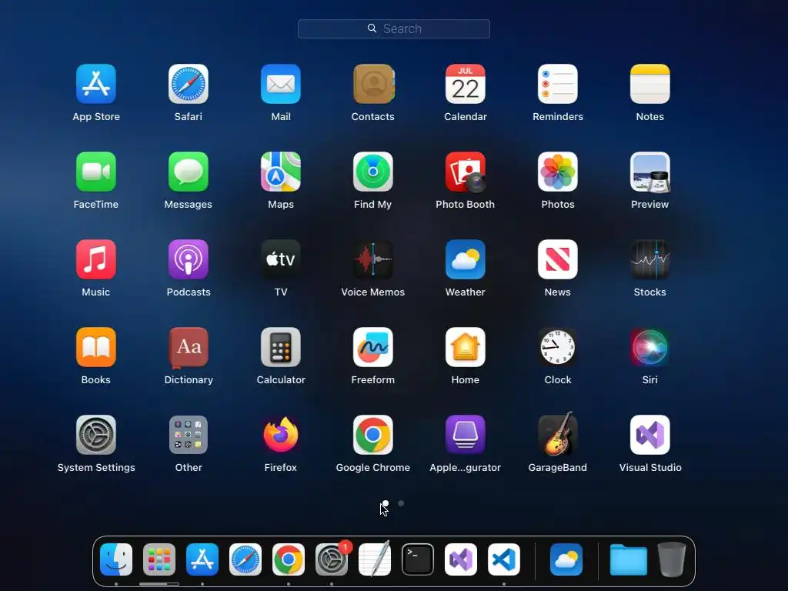Viewport: 788px width, 591px height.
Task: Switch to Safari in the Dock
Action: click(245, 559)
